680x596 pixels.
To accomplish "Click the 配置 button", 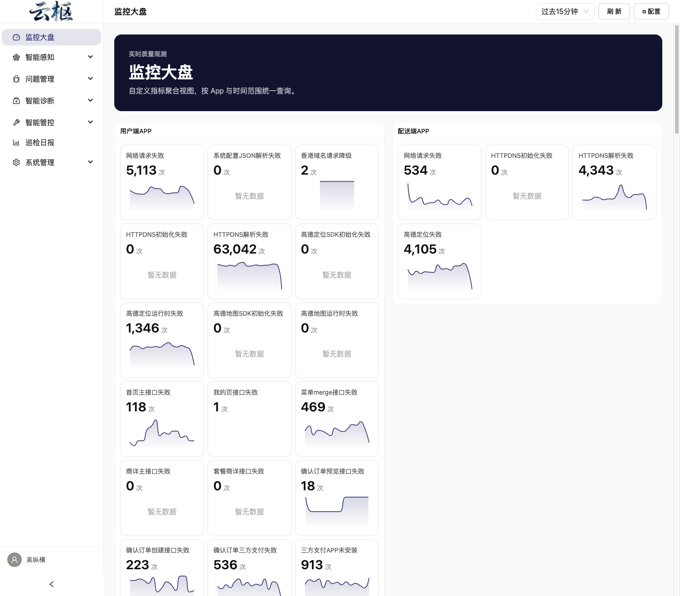I will pyautogui.click(x=651, y=11).
